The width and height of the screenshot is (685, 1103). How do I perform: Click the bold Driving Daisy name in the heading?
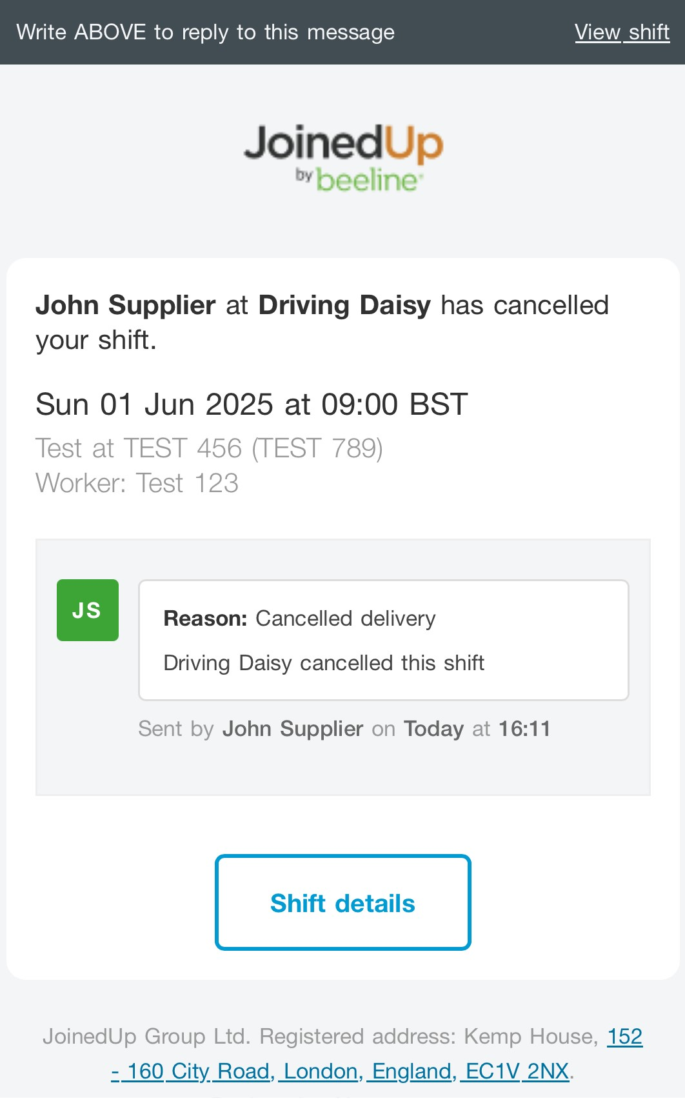tap(344, 305)
